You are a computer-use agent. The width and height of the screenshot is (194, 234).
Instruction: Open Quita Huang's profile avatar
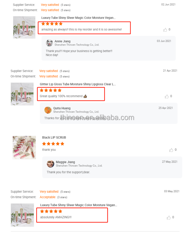[48, 110]
